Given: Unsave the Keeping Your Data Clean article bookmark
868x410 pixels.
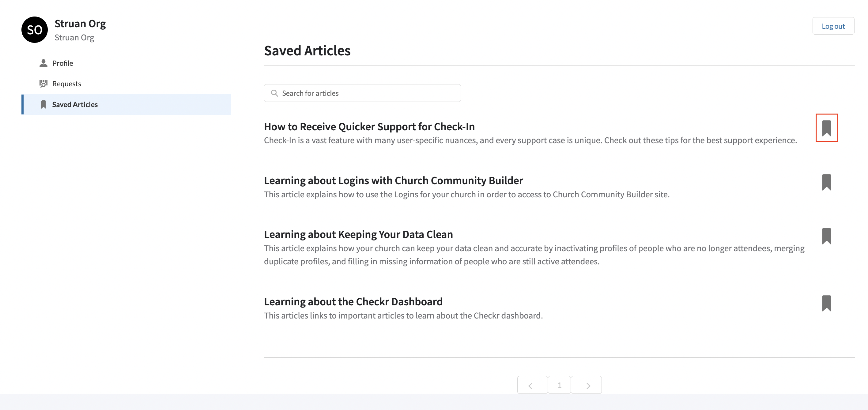Looking at the screenshot, I should click(x=827, y=236).
